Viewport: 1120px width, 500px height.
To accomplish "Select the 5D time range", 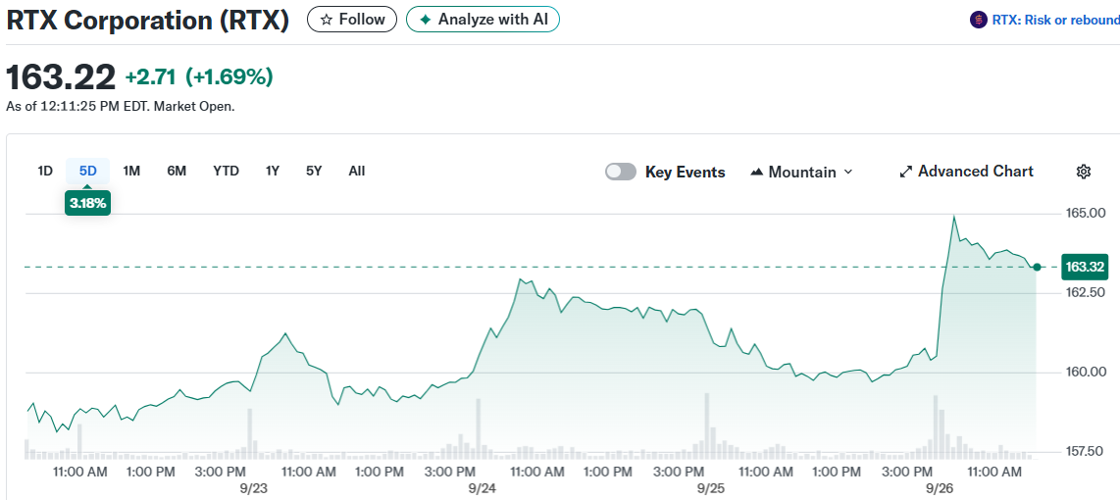I will pyautogui.click(x=88, y=172).
